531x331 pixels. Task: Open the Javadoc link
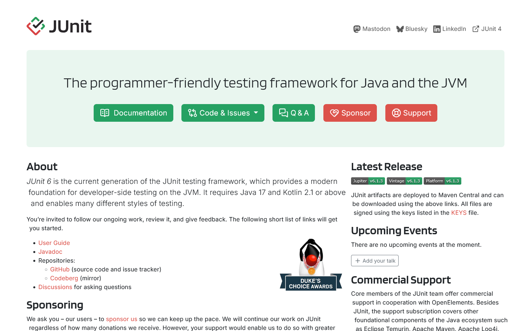(50, 252)
